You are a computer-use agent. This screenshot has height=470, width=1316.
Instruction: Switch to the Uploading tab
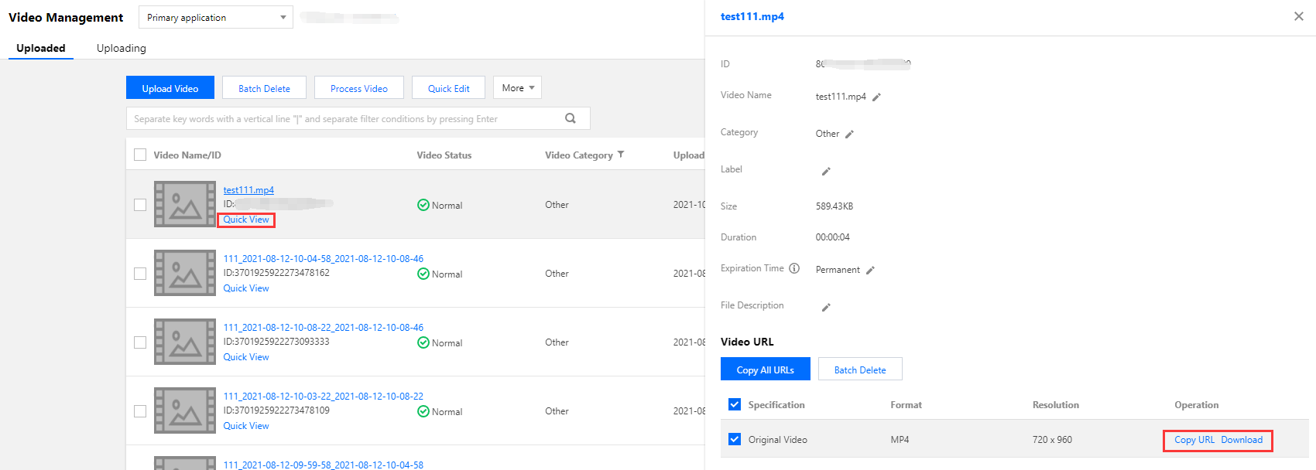[121, 48]
